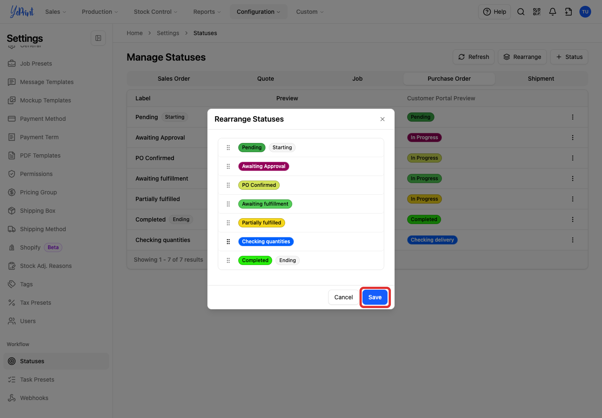
Task: Go to Settings breadcrumb
Action: (168, 33)
